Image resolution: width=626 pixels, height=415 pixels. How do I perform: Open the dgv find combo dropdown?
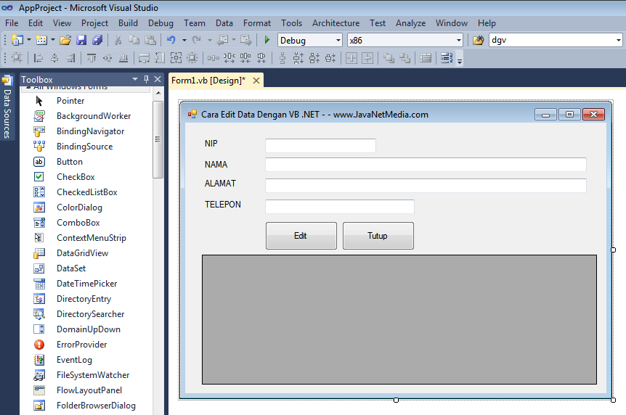point(619,41)
